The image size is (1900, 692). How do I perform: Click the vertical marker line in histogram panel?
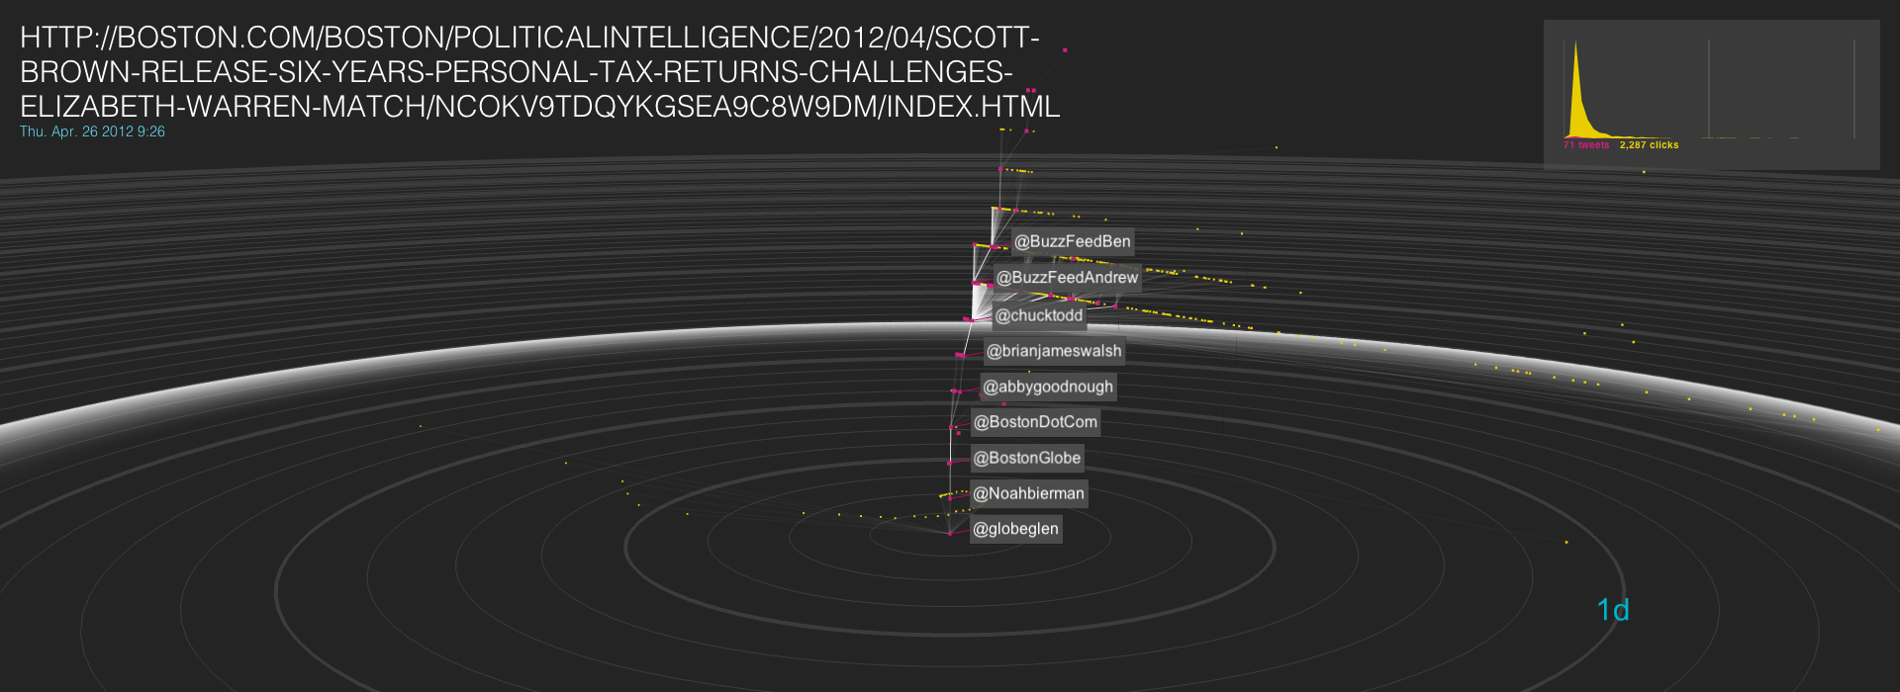pyautogui.click(x=1709, y=89)
